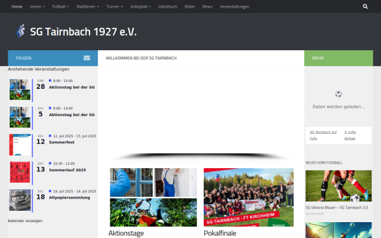This screenshot has width=381, height=238.
Task: Expand the Turnen dropdown menu
Action: click(x=115, y=6)
